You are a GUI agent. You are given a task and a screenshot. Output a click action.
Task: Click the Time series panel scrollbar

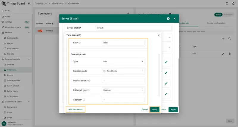159,75
